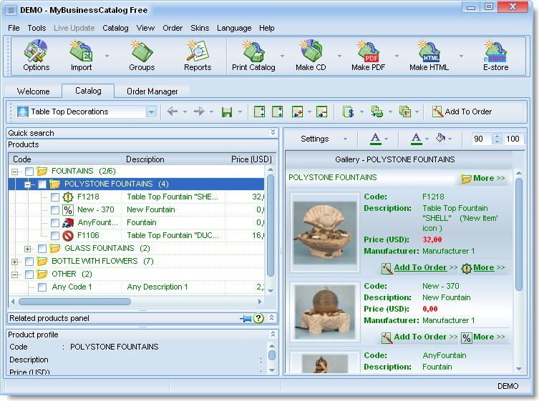Screen dimensions: 539x401
Task: Tick the checkbox for product F1218
Action: pos(55,197)
